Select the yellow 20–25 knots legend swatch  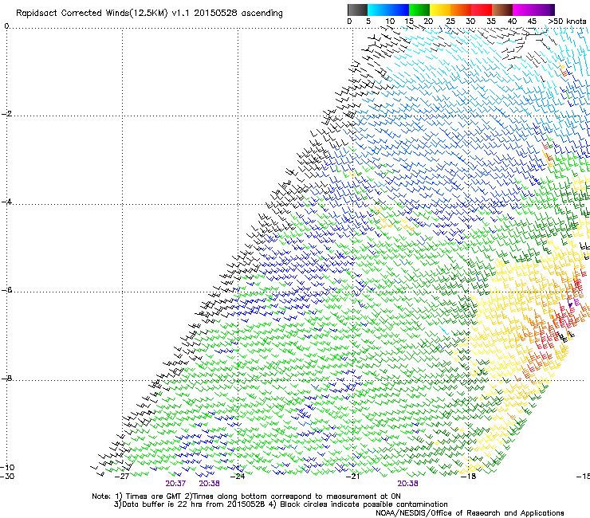[440, 10]
